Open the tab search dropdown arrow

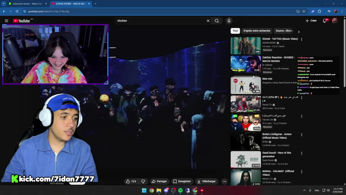(4, 4)
